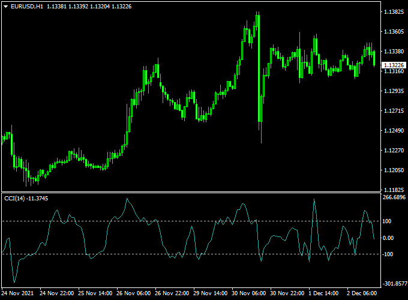Image resolution: width=408 pixels, height=300 pixels.
Task: Select the 1.12490 price scale label
Action: pyautogui.click(x=394, y=131)
